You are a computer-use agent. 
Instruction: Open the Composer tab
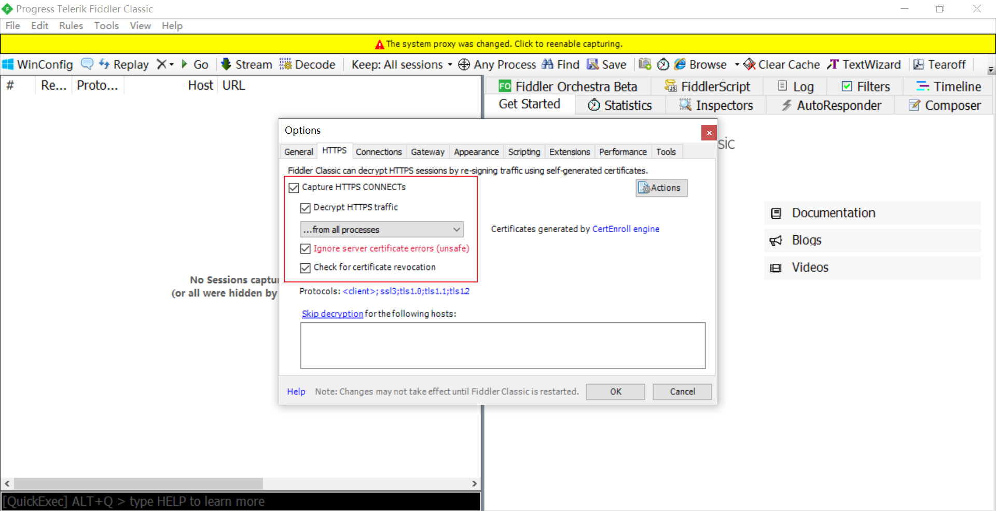tap(945, 105)
